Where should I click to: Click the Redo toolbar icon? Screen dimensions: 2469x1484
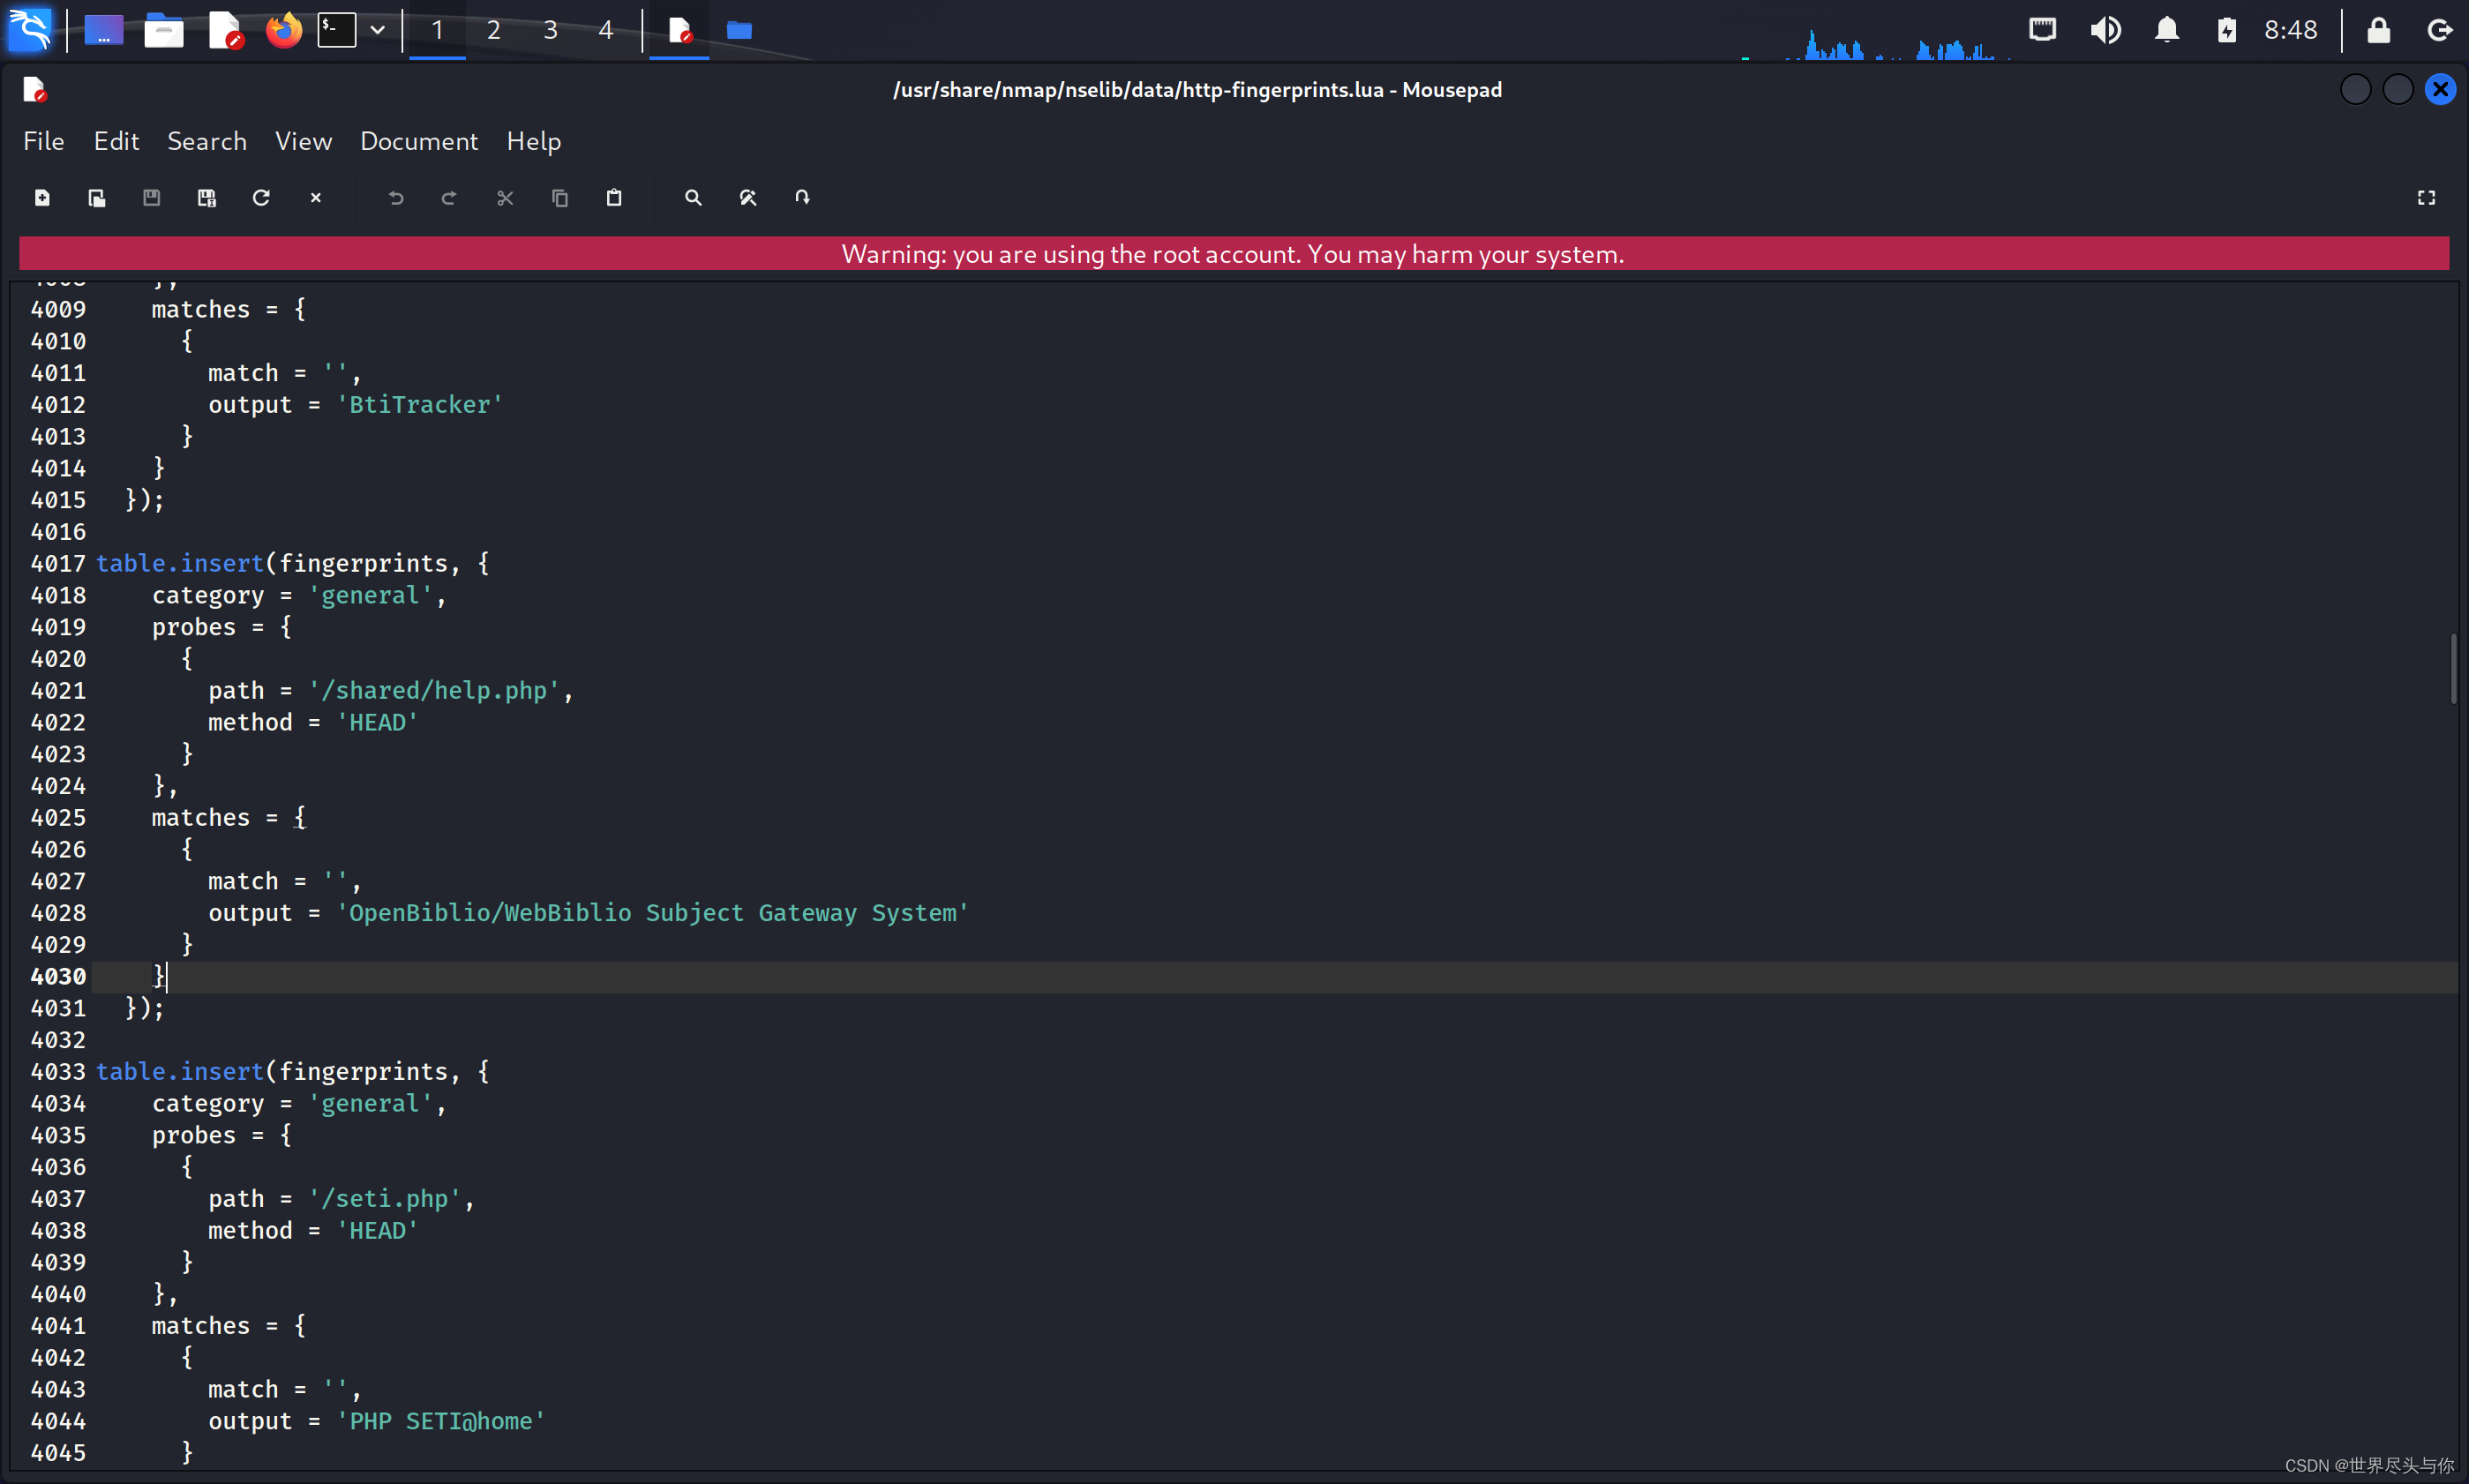[x=450, y=198]
